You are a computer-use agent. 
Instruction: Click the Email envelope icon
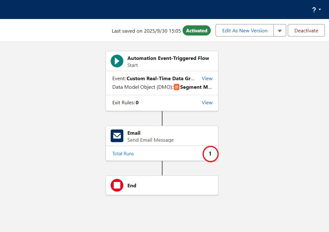(x=117, y=136)
